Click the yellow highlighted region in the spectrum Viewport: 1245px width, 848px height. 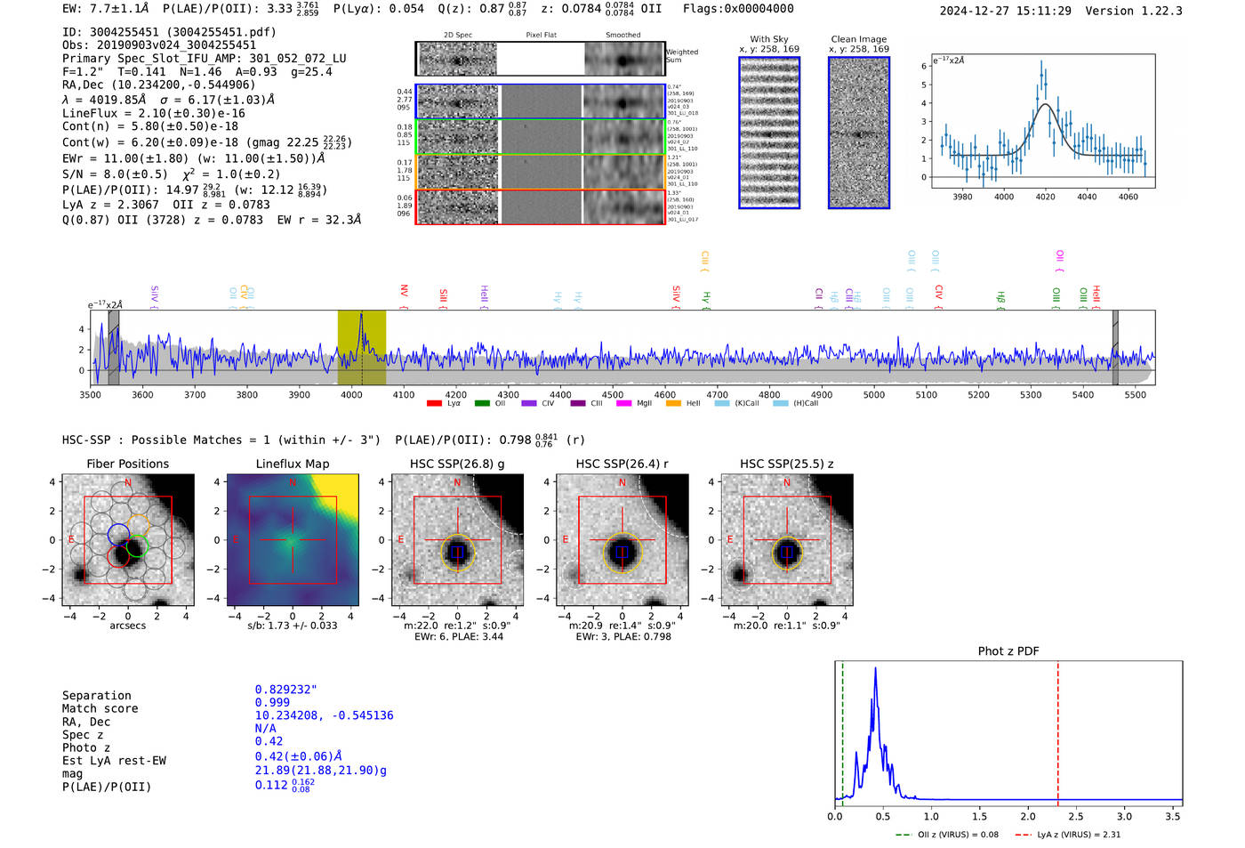click(361, 348)
